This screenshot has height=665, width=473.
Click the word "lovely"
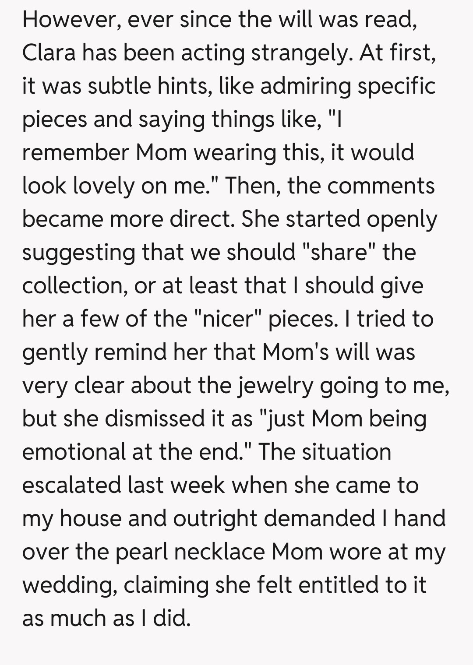coord(104,186)
